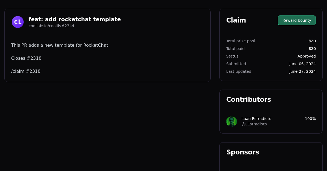
Task: Click the Reward bounty button
Action: [x=296, y=20]
